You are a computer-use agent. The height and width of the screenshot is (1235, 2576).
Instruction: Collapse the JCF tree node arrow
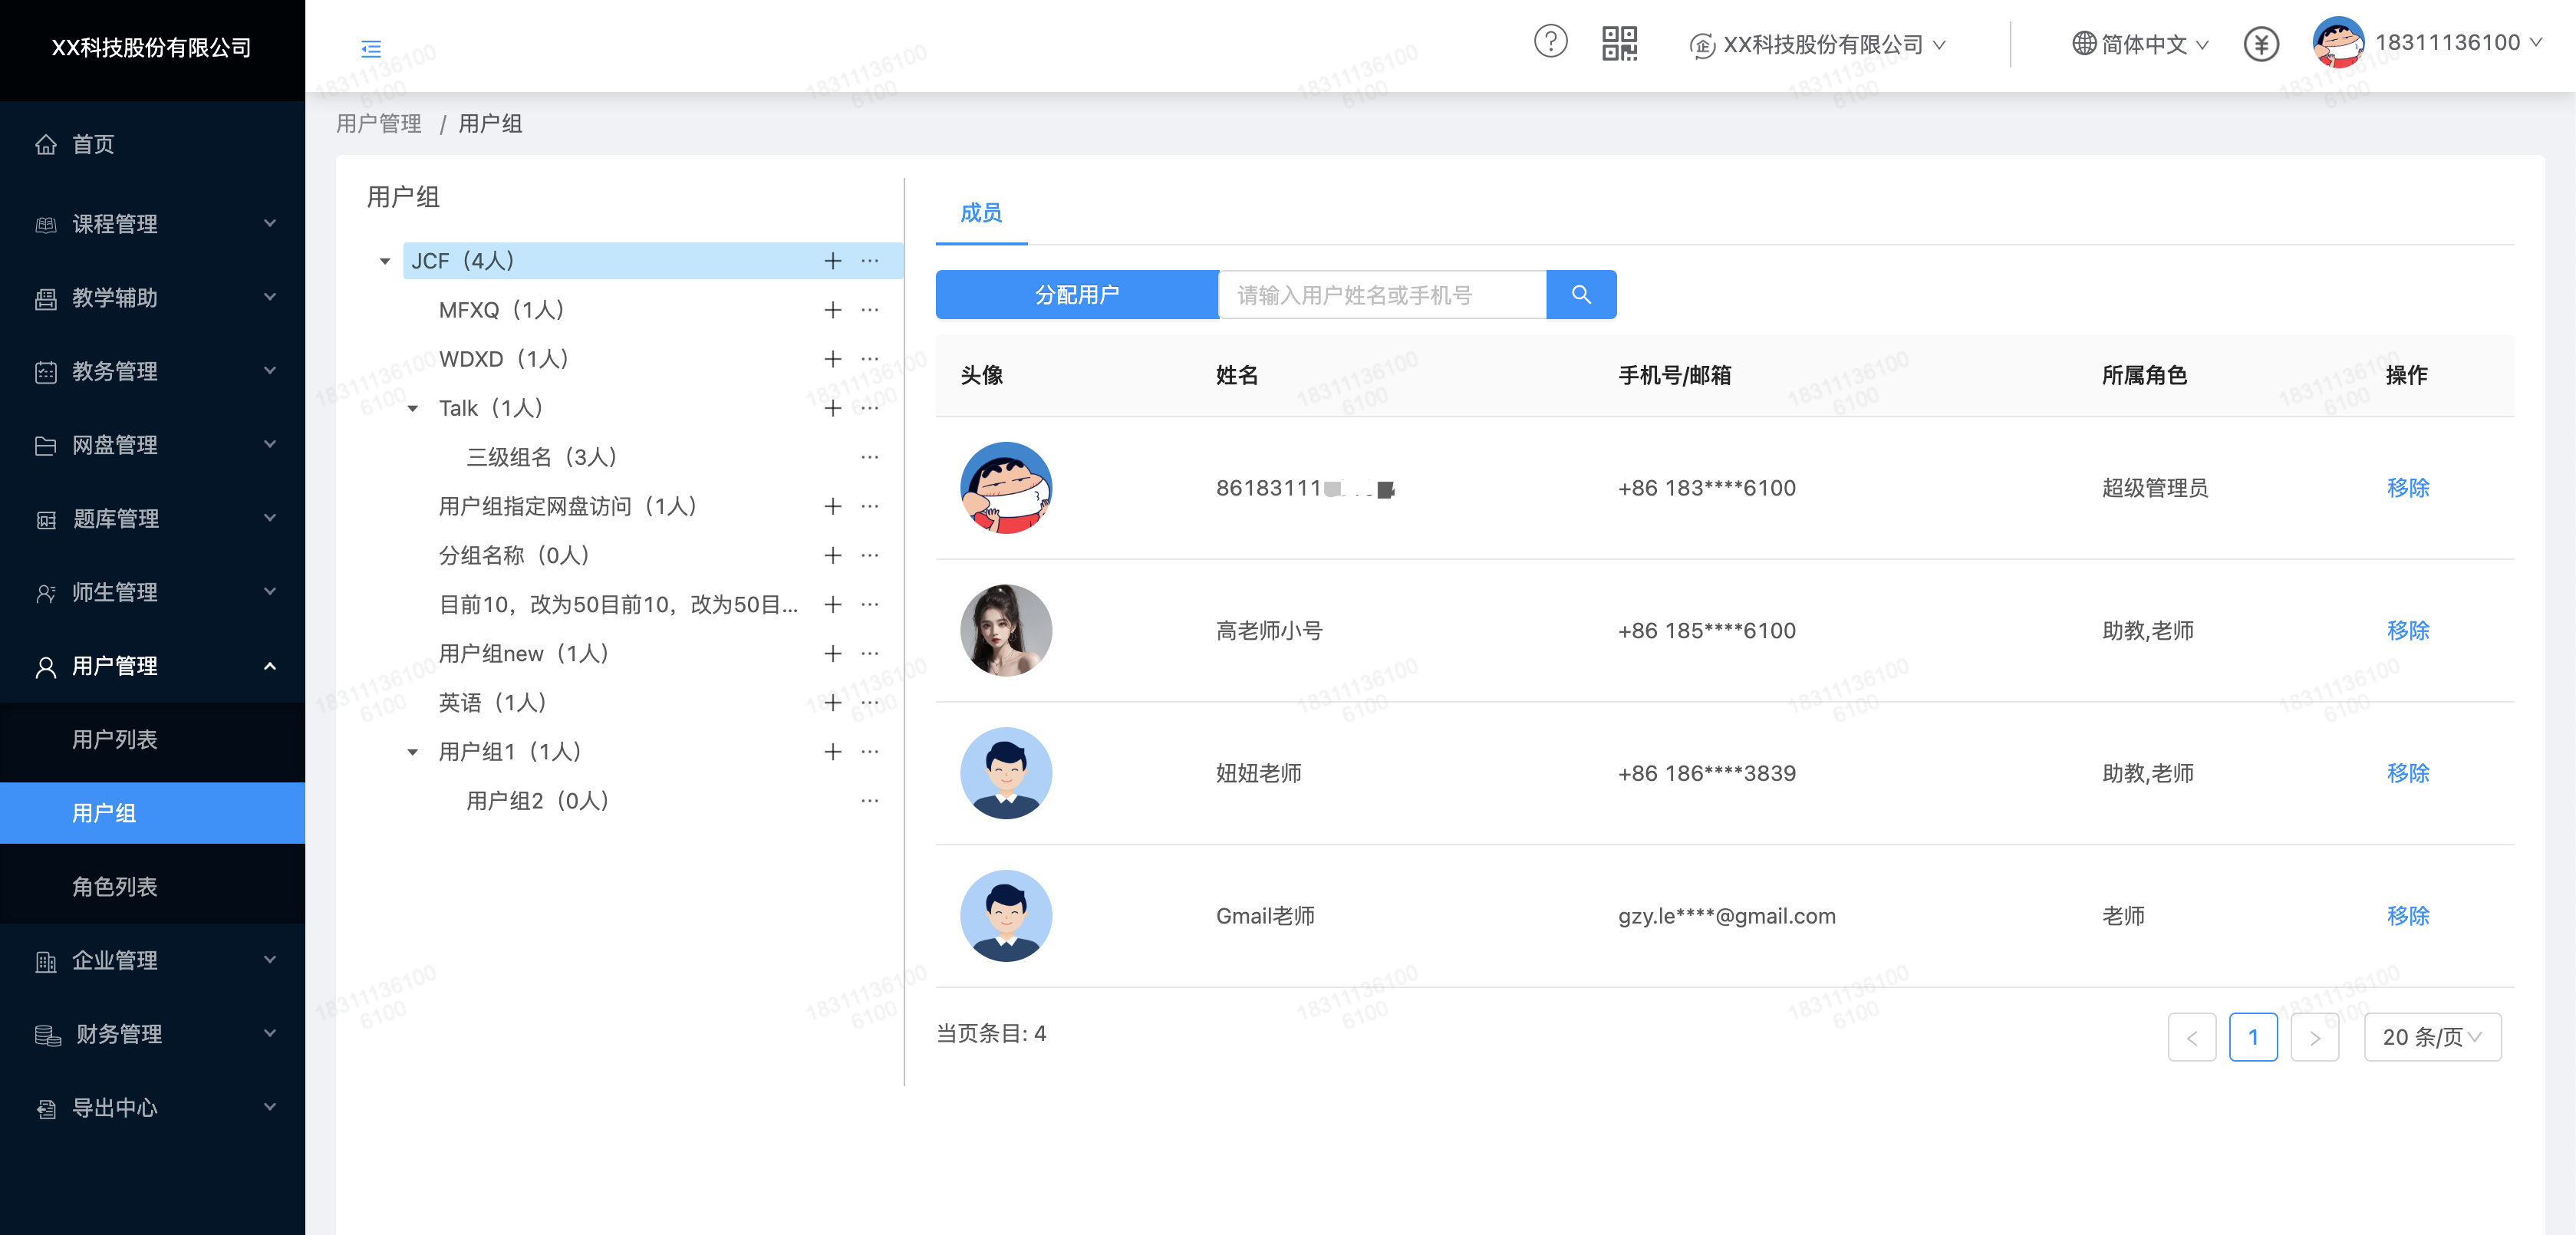[x=385, y=262]
